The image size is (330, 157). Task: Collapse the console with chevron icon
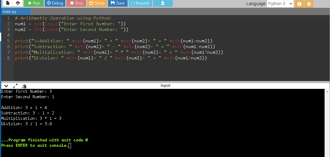point(6,86)
